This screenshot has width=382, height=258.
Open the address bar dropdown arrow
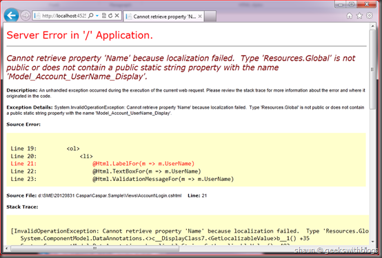point(97,16)
